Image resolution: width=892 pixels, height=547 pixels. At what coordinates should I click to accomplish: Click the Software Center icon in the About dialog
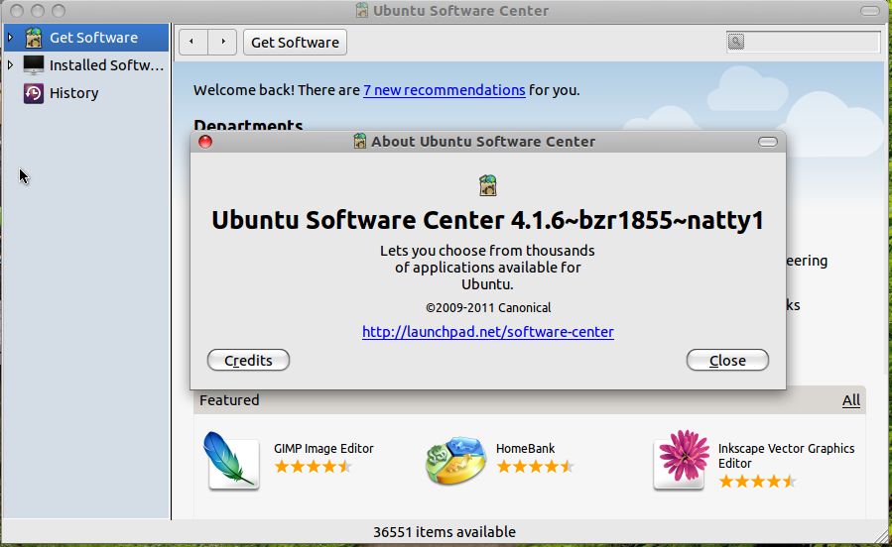coord(487,185)
